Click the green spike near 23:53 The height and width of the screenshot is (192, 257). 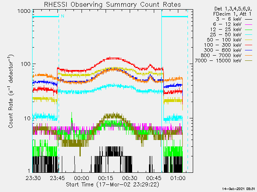71,118
